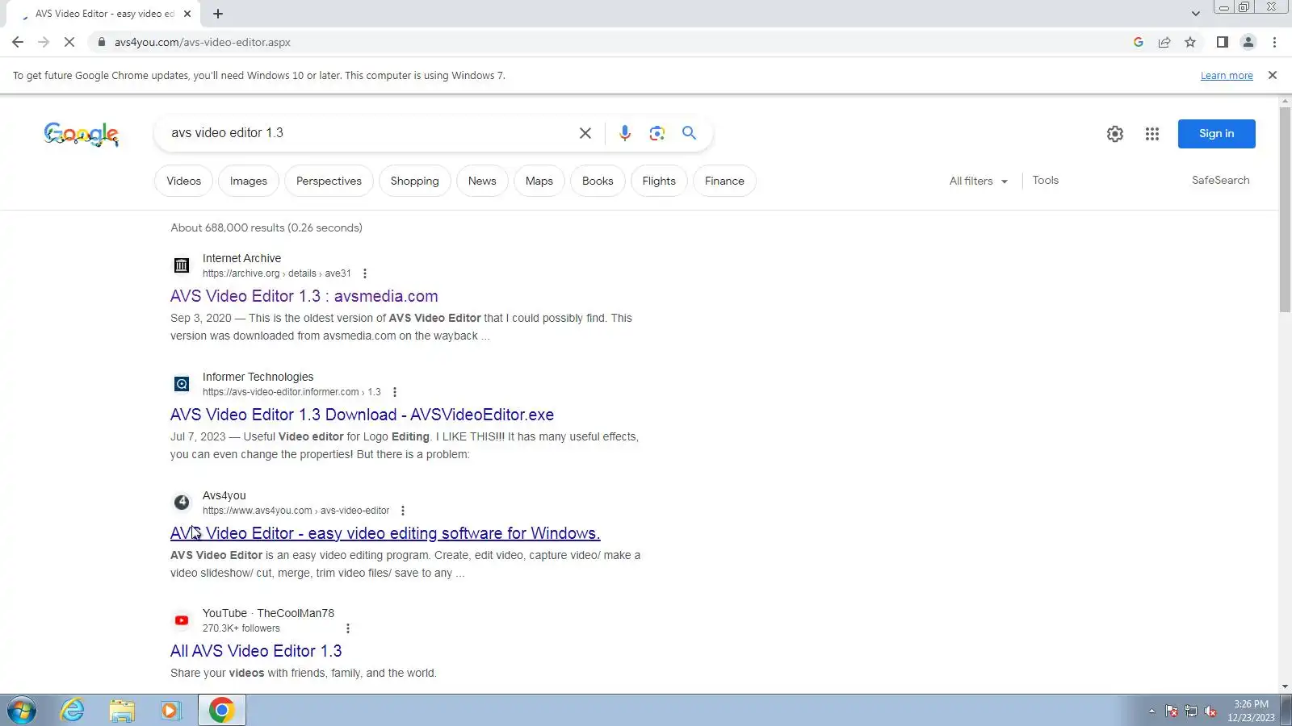Open AVS Video Editor 1.3 avsmedia.com result
Screen dimensions: 1292x726
[304, 296]
